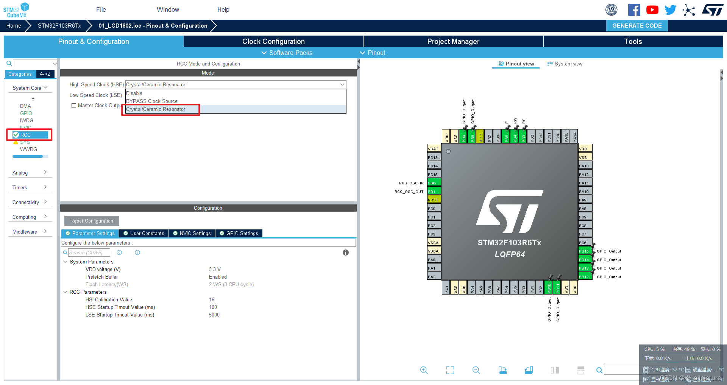The height and width of the screenshot is (385, 727).
Task: Choose Crystal/Ceramic Resonator in the option list
Action: (x=236, y=109)
